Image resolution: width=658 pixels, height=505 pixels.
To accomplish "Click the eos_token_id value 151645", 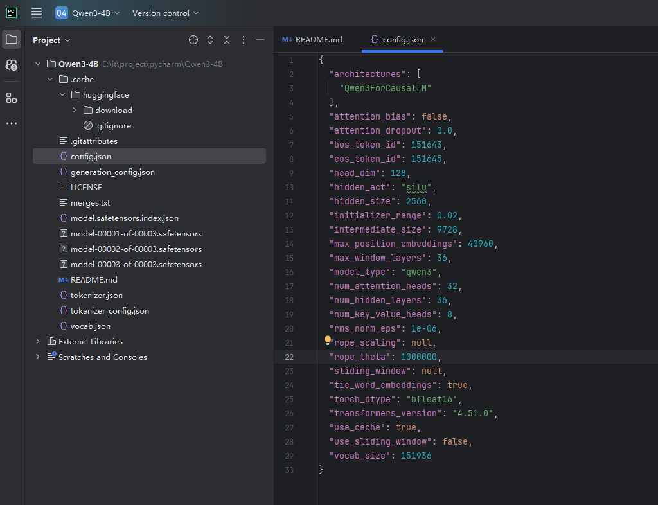I will pos(427,159).
